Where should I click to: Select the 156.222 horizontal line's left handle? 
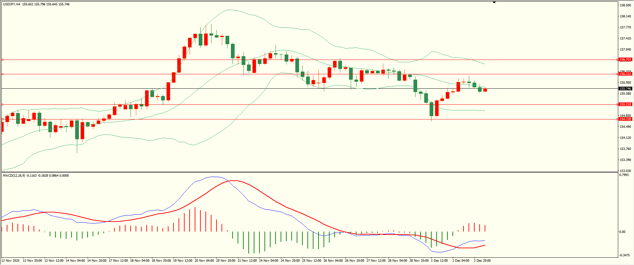tap(2, 74)
